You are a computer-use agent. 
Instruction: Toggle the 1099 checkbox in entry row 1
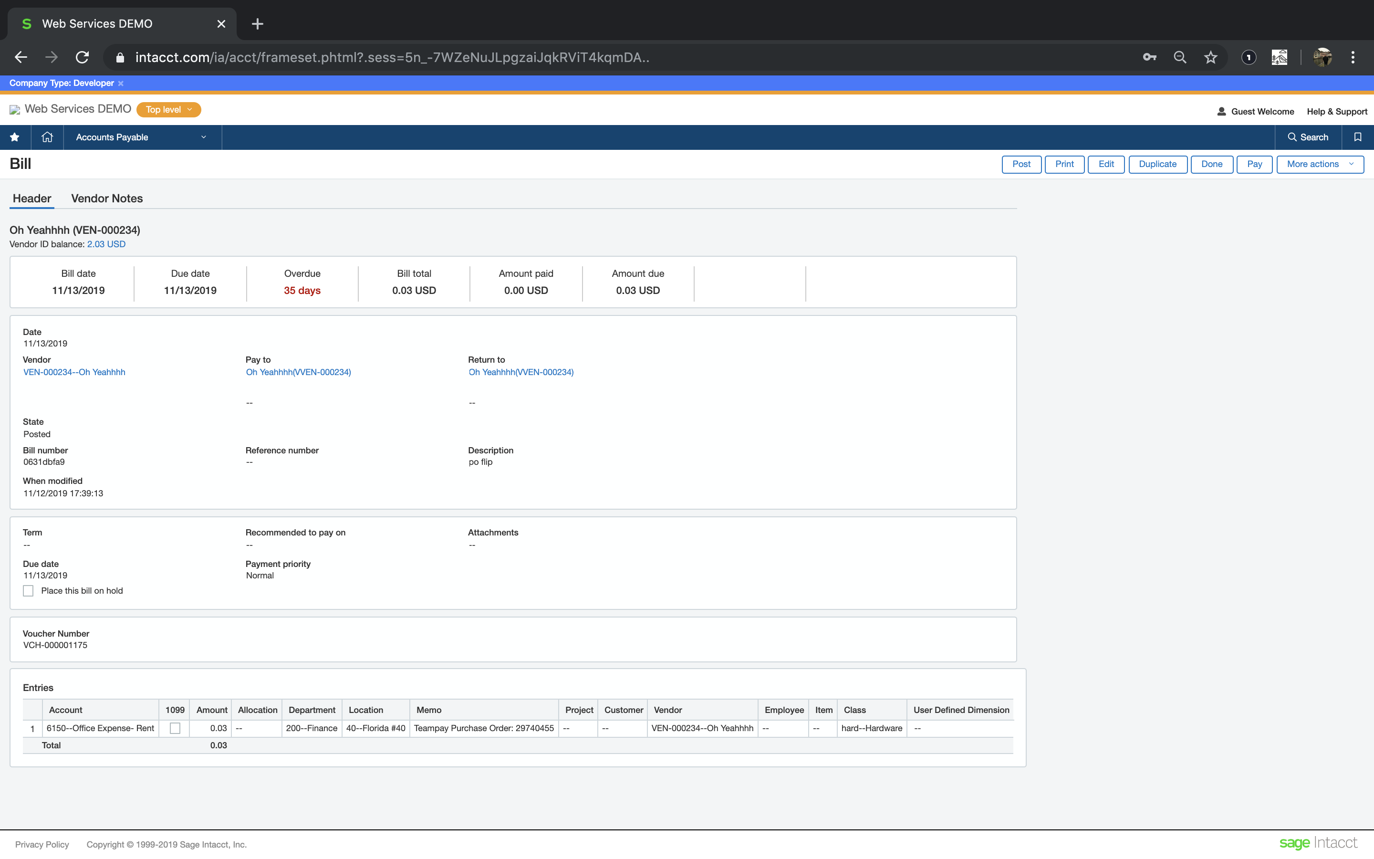coord(175,728)
